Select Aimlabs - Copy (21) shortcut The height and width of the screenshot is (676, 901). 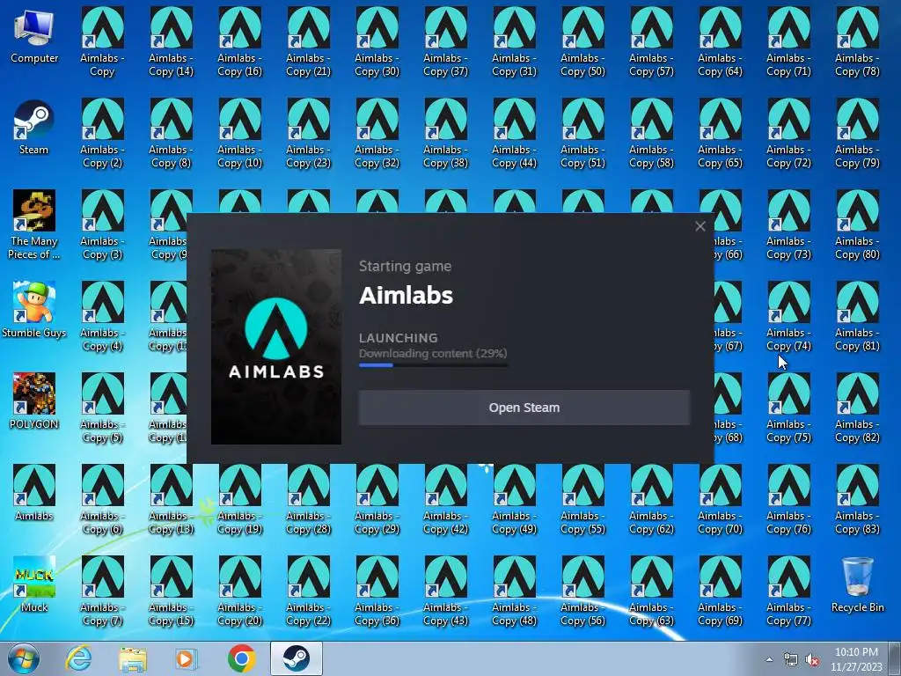[309, 42]
